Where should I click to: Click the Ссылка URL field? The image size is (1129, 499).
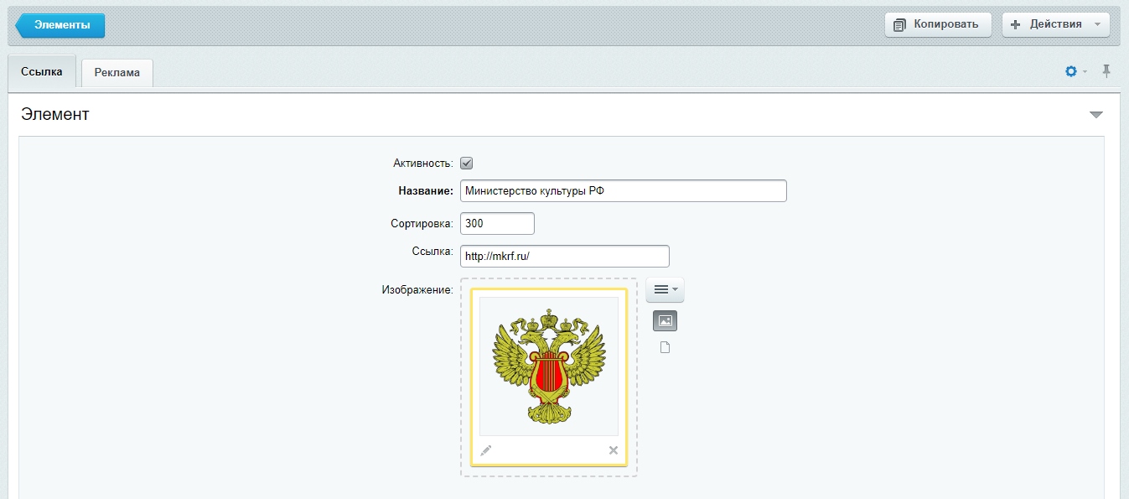click(x=565, y=256)
